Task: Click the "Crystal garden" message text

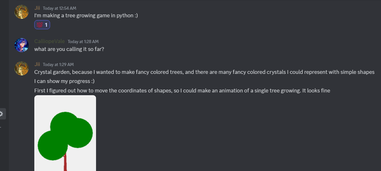Action: 204,72
